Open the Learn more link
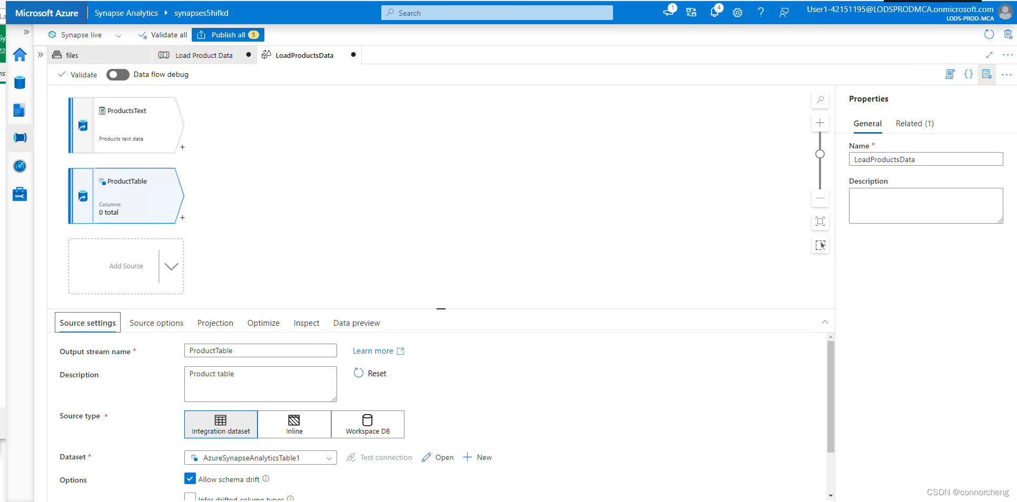The image size is (1017, 502). coord(378,351)
